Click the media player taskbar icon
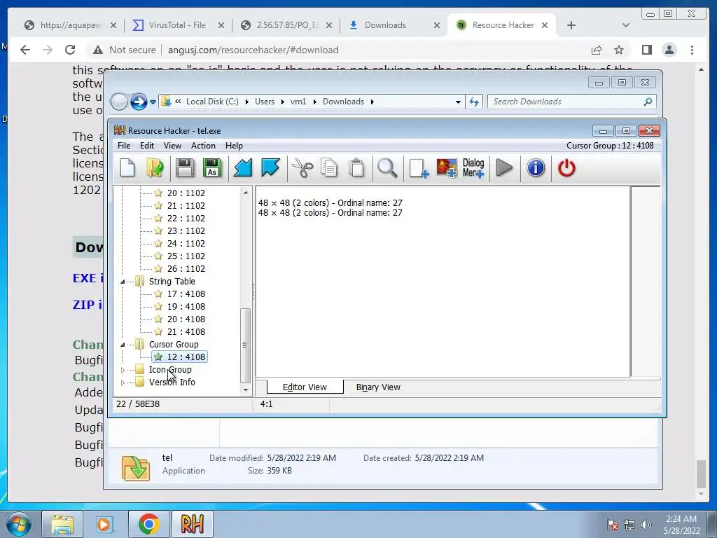This screenshot has width=717, height=538. pos(104,524)
